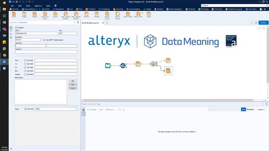Click the round Summarize node on canvas

[153, 64]
